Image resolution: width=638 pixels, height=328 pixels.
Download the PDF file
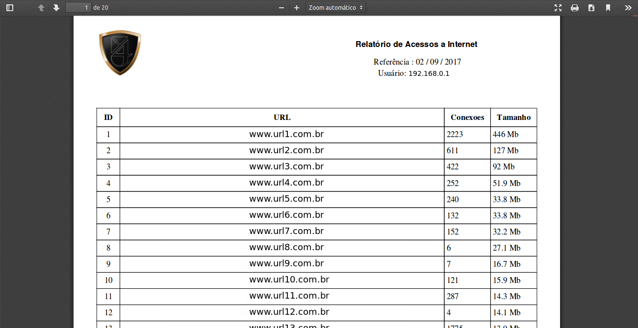click(x=591, y=8)
